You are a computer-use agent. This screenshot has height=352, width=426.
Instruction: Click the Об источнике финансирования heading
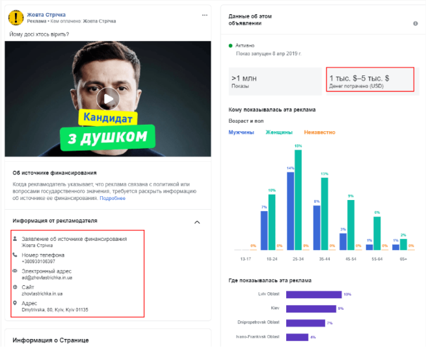55,173
